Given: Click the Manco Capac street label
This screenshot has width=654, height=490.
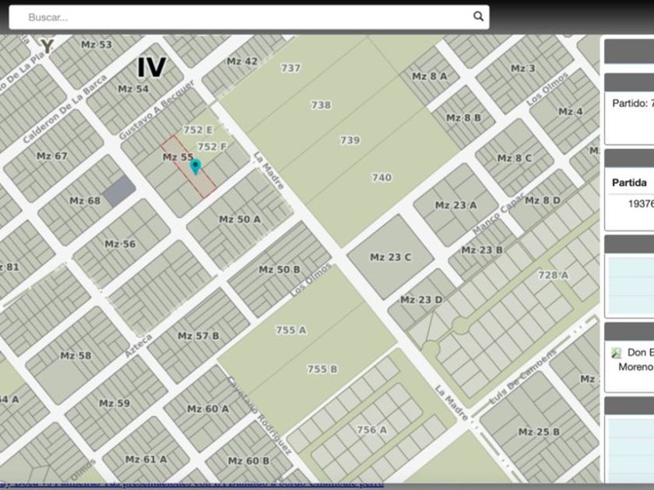Looking at the screenshot, I should [x=499, y=214].
